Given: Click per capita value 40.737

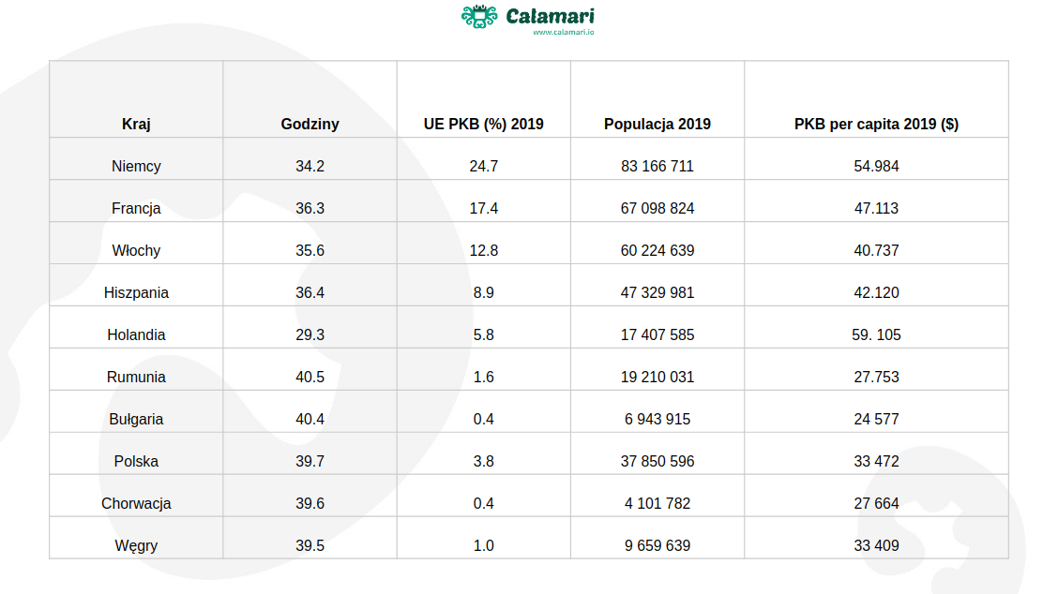Looking at the screenshot, I should click(876, 251).
